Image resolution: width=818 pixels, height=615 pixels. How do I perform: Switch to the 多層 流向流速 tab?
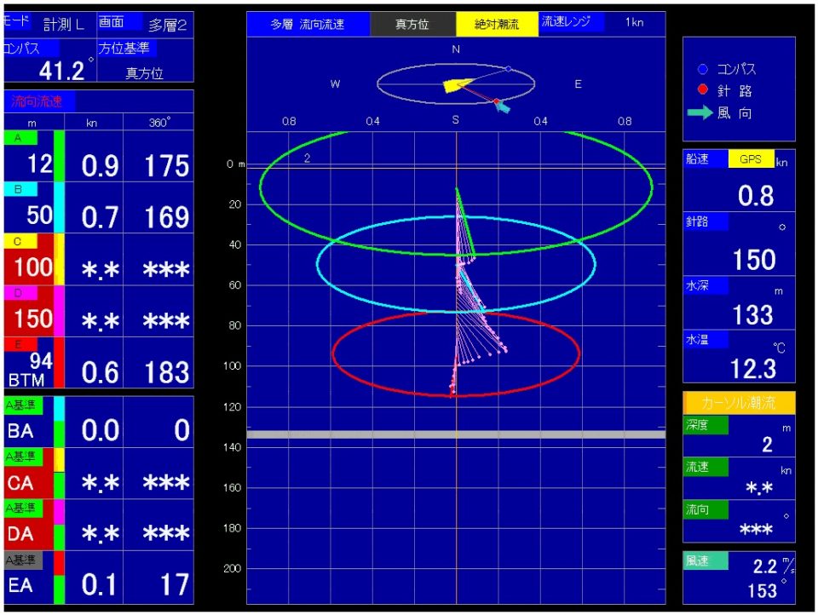[x=308, y=25]
